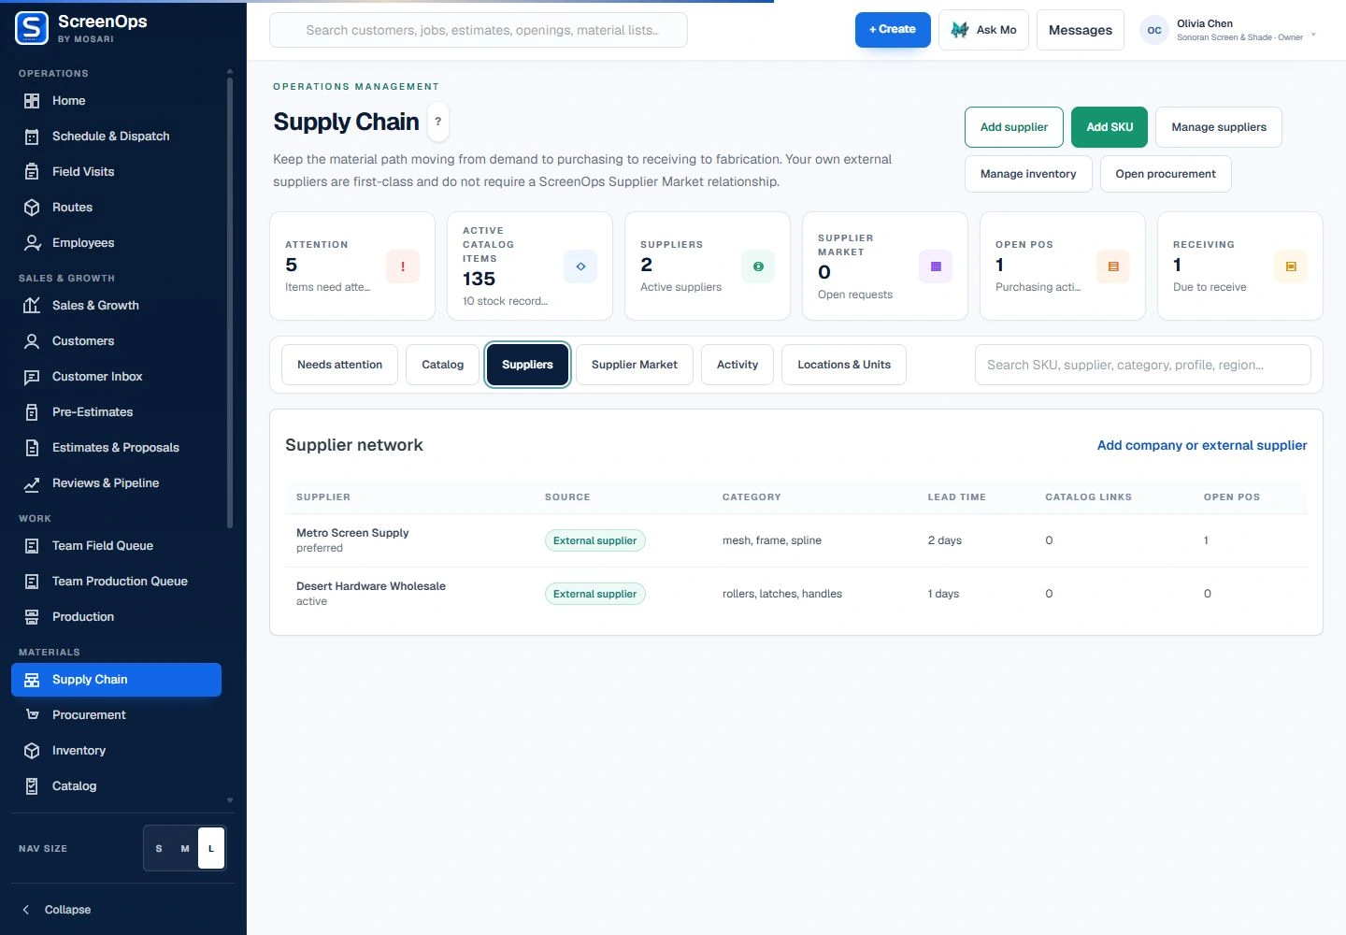Open Messages from the top bar
1346x935 pixels.
click(x=1081, y=30)
